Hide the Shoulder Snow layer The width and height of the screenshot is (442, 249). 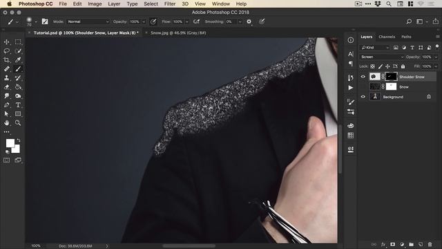(x=363, y=77)
